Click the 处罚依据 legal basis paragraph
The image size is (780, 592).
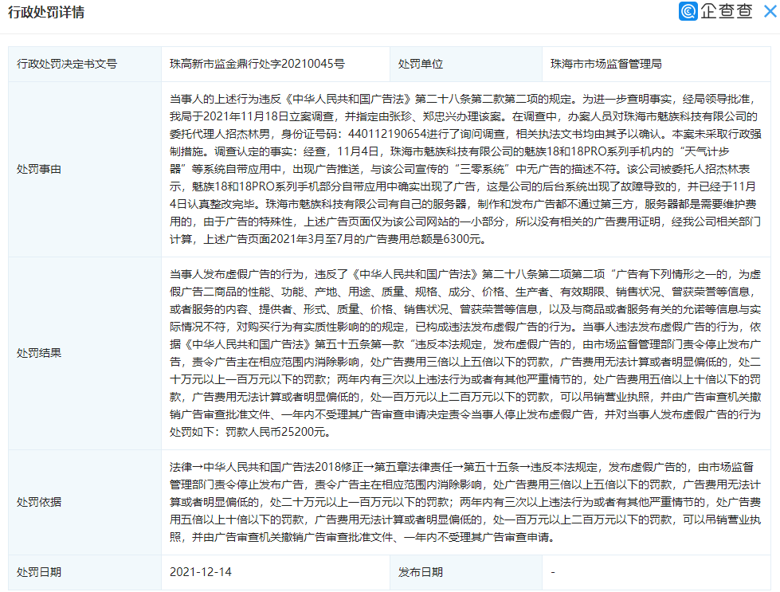click(465, 503)
